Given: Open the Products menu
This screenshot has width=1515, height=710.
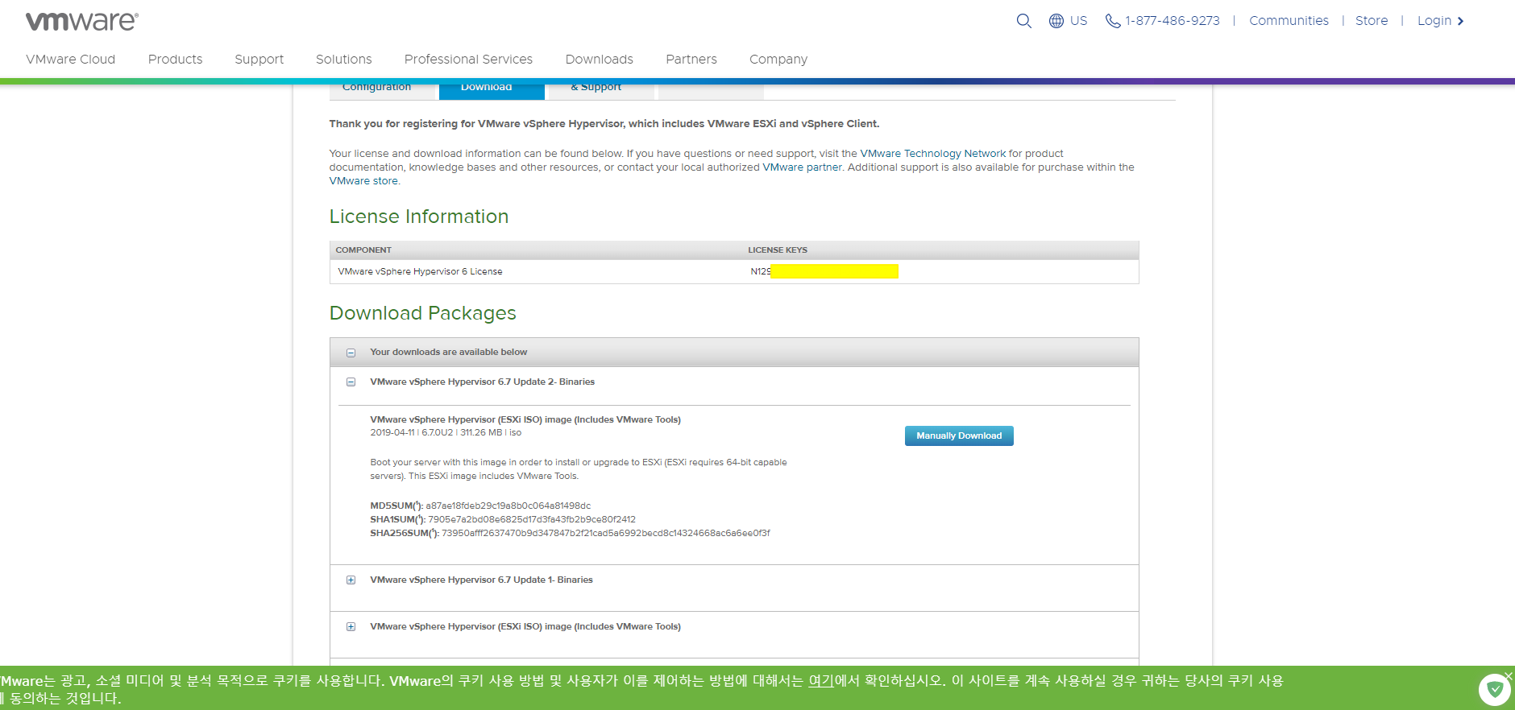Looking at the screenshot, I should point(175,60).
